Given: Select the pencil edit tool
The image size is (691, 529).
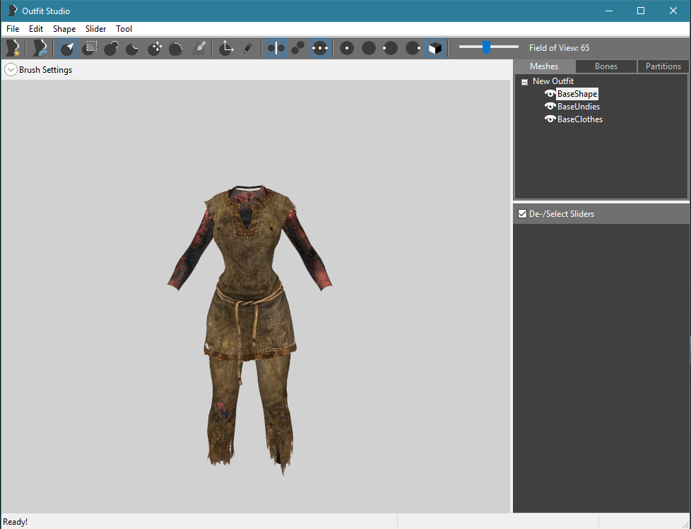Looking at the screenshot, I should click(248, 48).
